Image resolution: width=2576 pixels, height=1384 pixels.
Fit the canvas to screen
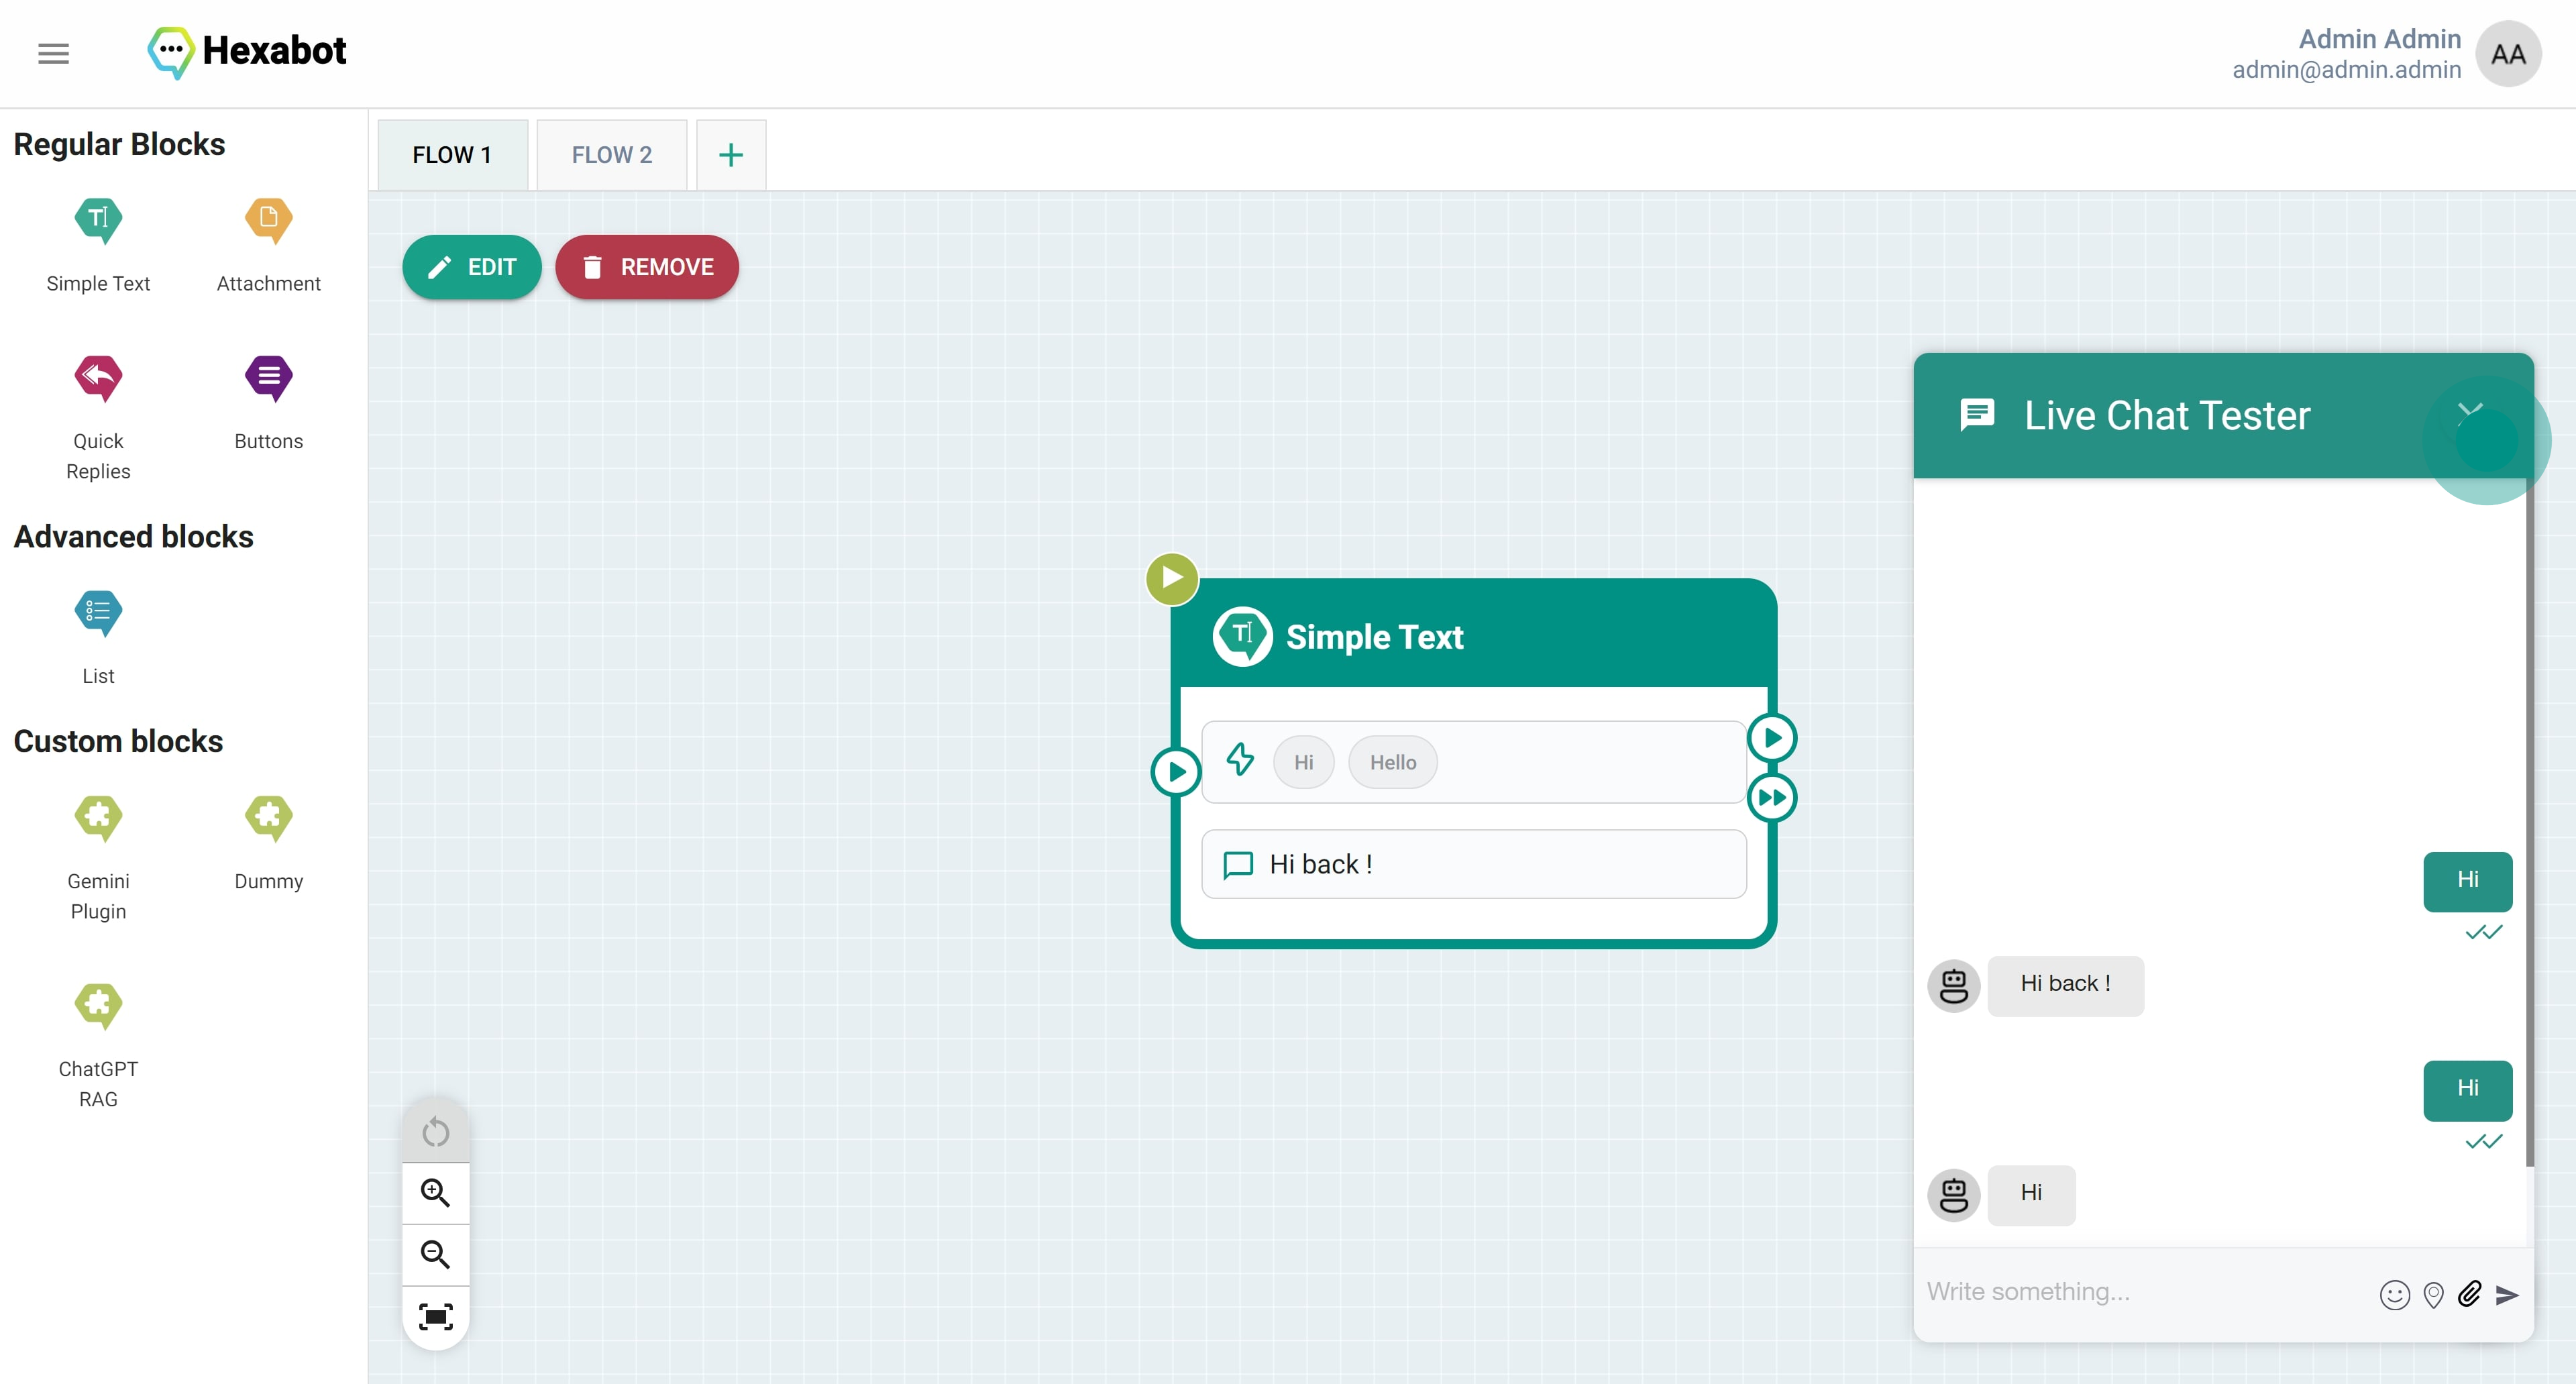point(435,1316)
